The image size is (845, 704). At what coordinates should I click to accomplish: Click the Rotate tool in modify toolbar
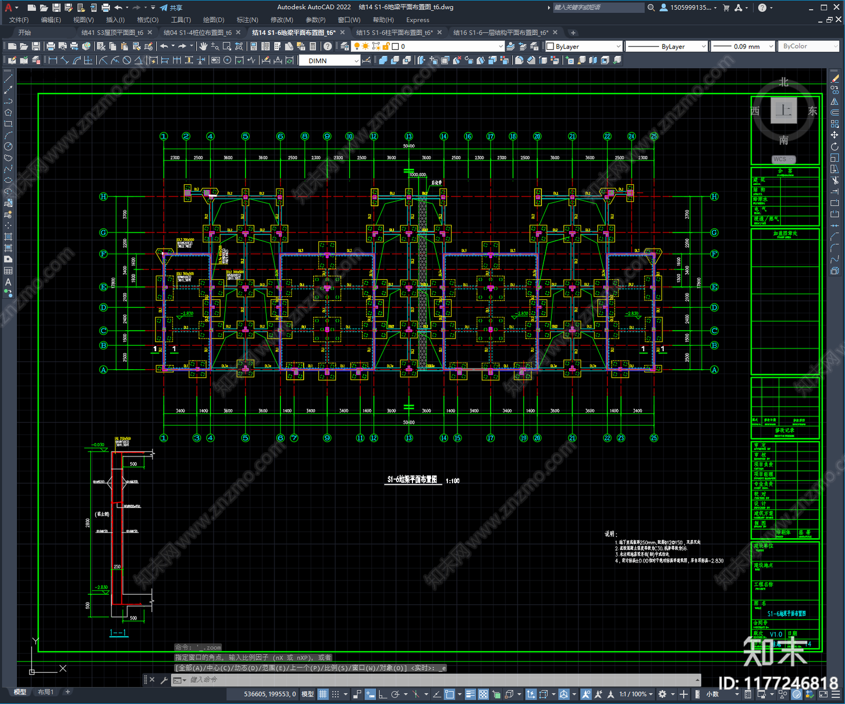tap(834, 146)
